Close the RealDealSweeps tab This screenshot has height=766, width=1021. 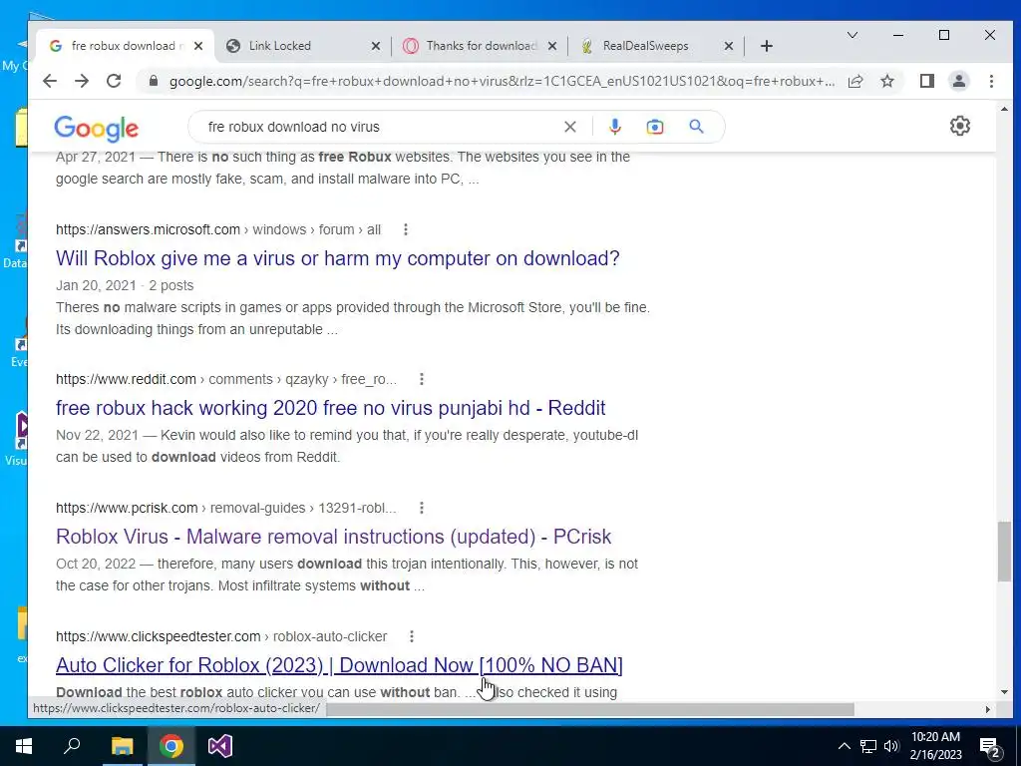729,46
